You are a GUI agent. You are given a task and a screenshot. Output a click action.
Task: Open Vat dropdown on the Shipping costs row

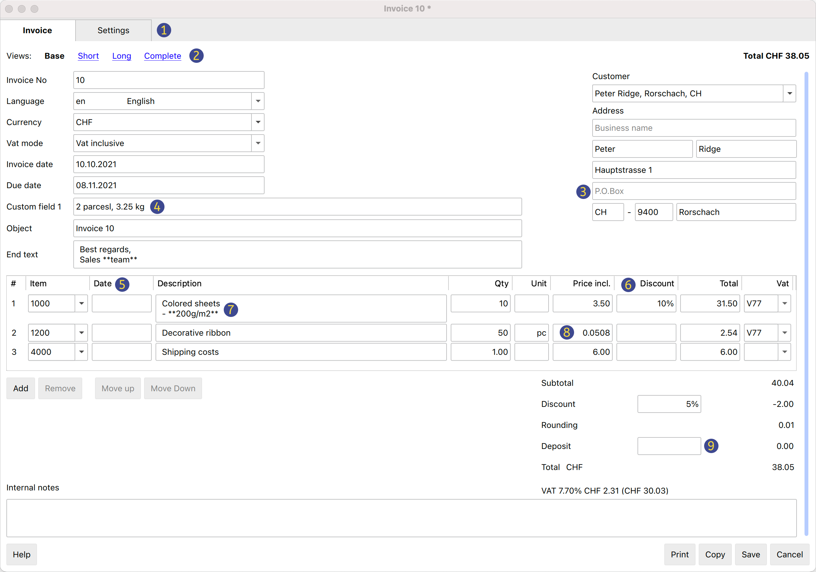(x=785, y=352)
